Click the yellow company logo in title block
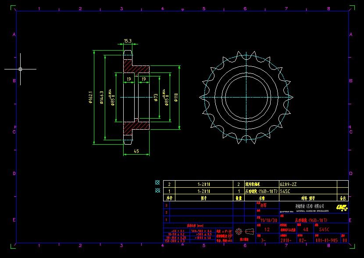 [342, 207]
